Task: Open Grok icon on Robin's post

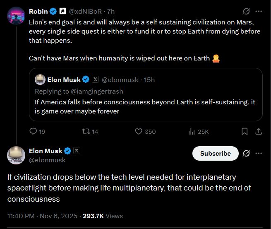Action: pyautogui.click(x=246, y=11)
